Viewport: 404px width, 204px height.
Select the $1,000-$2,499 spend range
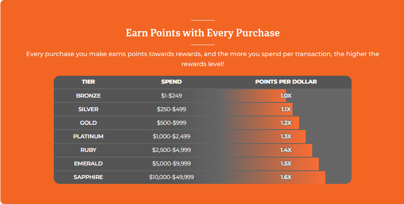(x=171, y=137)
